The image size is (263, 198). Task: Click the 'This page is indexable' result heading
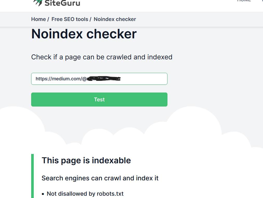coord(86,160)
